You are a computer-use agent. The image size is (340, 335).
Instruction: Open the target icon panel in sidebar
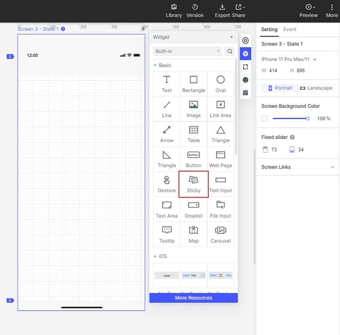(245, 41)
